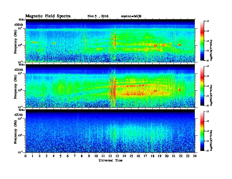Click hour 12 on the Universal Time axis

[110, 156]
